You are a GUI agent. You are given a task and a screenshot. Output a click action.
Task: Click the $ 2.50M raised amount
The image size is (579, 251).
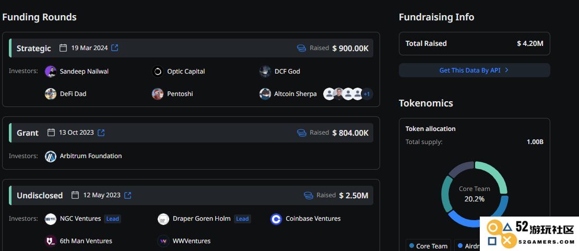point(354,195)
